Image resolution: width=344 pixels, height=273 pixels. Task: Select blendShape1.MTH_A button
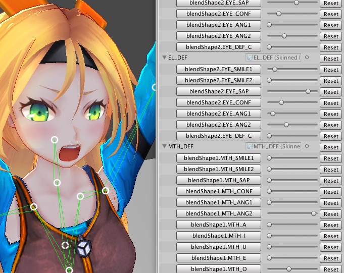(219, 225)
